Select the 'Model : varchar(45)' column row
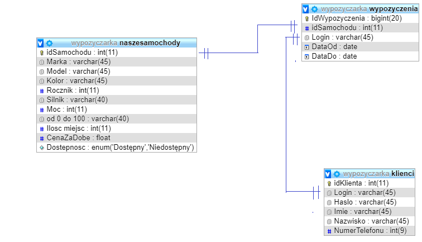 (117, 71)
